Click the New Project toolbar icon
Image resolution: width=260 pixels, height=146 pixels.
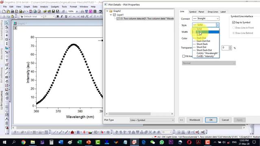pyautogui.click(x=4, y=11)
